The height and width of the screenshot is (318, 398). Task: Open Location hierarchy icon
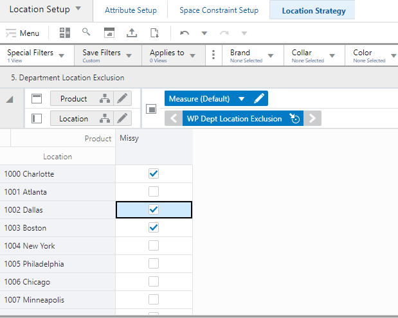[104, 118]
